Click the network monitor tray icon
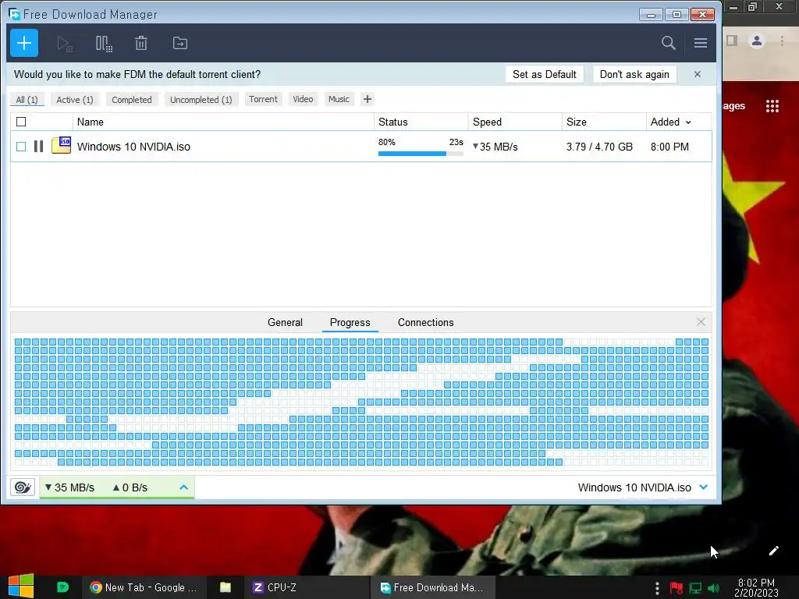The image size is (799, 599). [695, 588]
